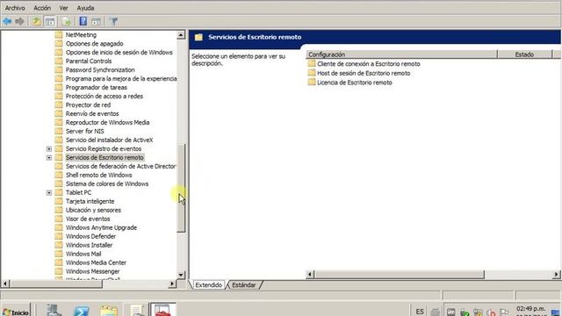Click the ES language indicator in tray
Screen dimensions: 562x316
coord(420,312)
